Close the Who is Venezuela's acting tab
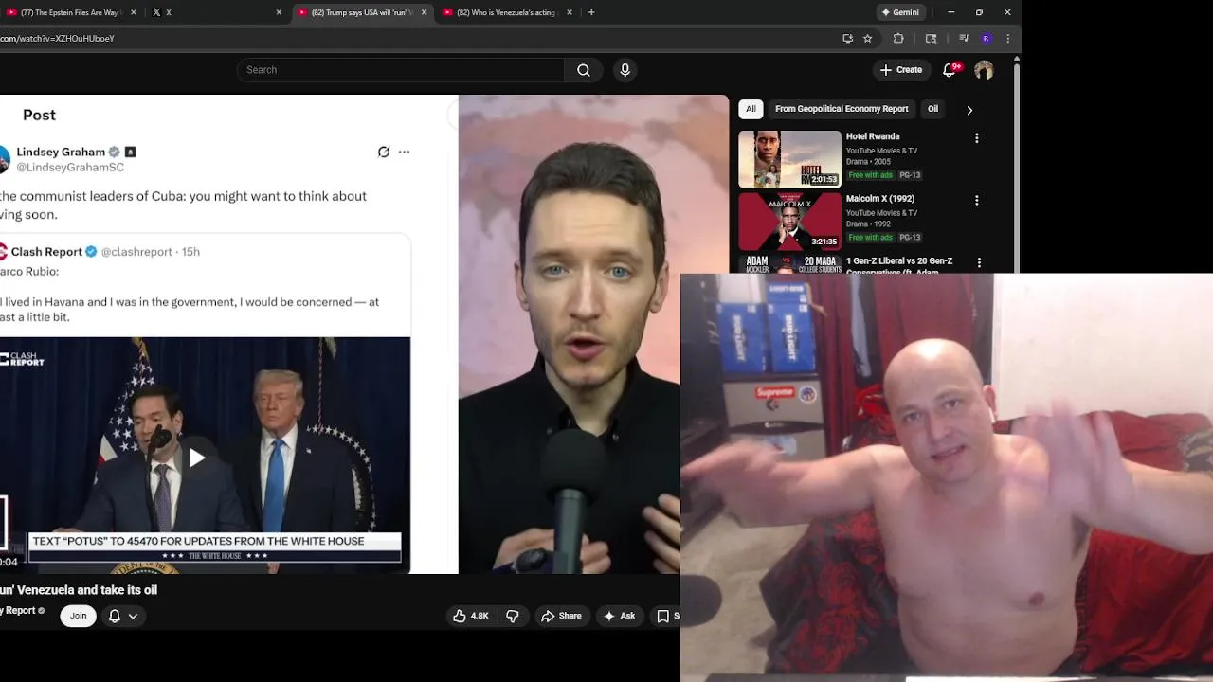 pos(570,12)
